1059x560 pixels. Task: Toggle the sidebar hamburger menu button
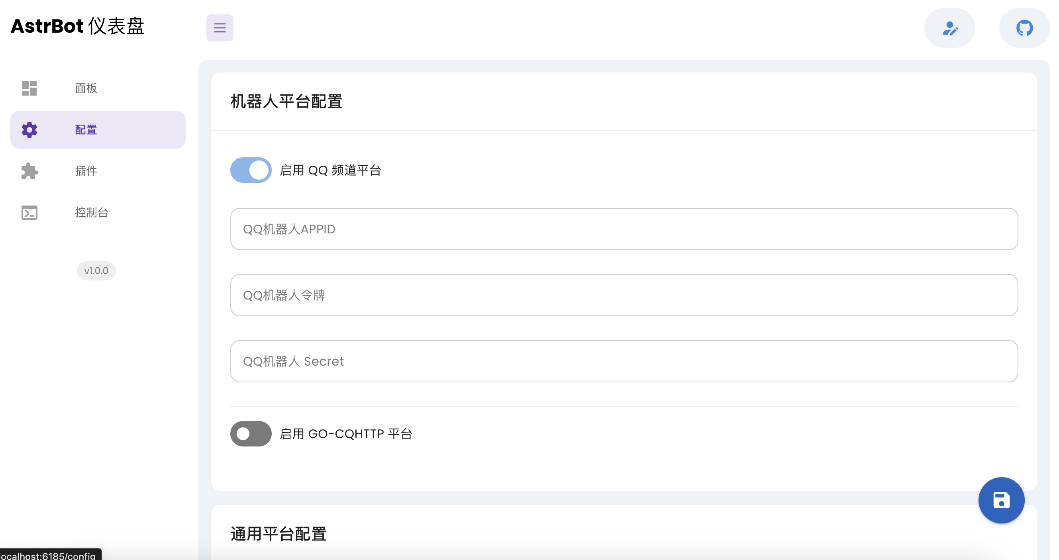click(220, 28)
